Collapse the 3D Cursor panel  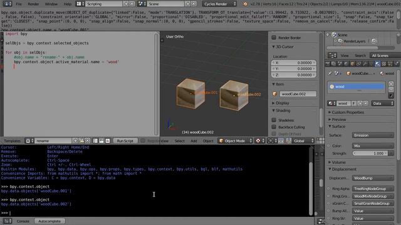tap(283, 47)
